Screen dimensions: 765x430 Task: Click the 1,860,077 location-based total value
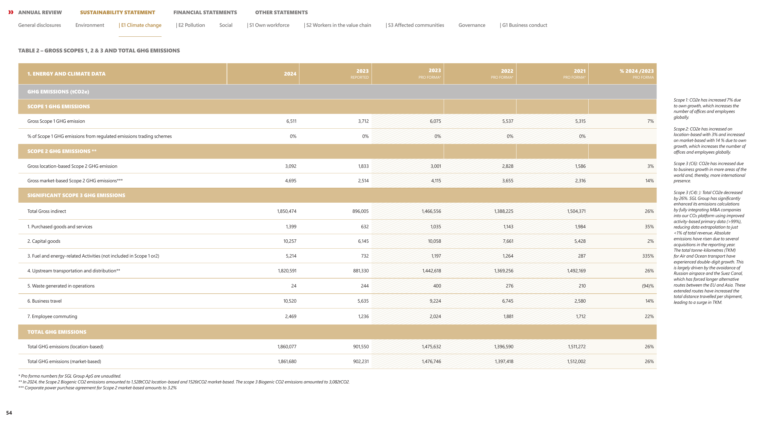click(x=287, y=347)
